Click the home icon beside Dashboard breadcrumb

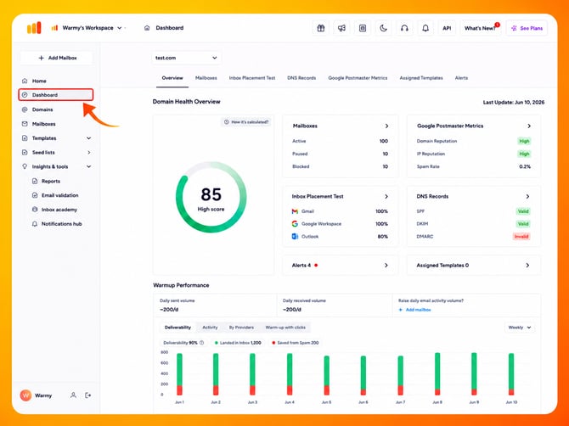(147, 28)
